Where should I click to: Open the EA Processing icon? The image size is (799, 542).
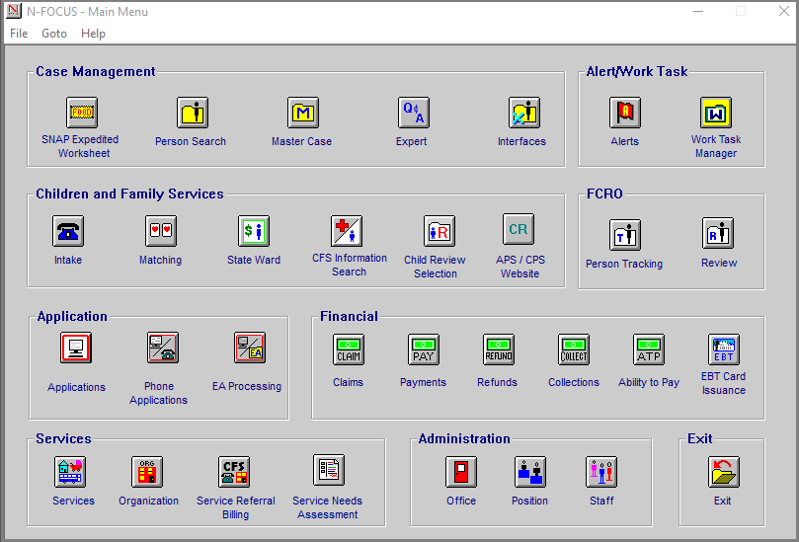point(250,348)
